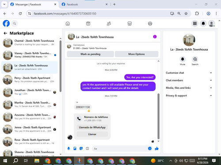The height and width of the screenshot is (165, 221).
Task: Expand Chat members section
Action: [189, 80]
